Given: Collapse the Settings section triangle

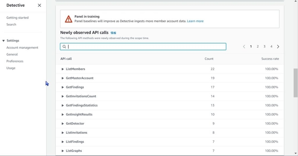Looking at the screenshot, I should tap(3, 41).
